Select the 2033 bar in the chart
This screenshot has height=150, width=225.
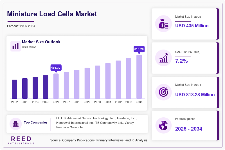[x=129, y=78]
